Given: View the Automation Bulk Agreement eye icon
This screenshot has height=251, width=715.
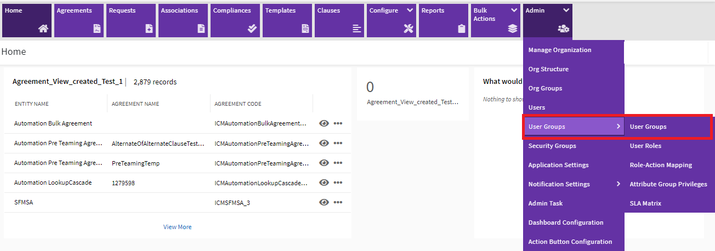Looking at the screenshot, I should pyautogui.click(x=324, y=123).
